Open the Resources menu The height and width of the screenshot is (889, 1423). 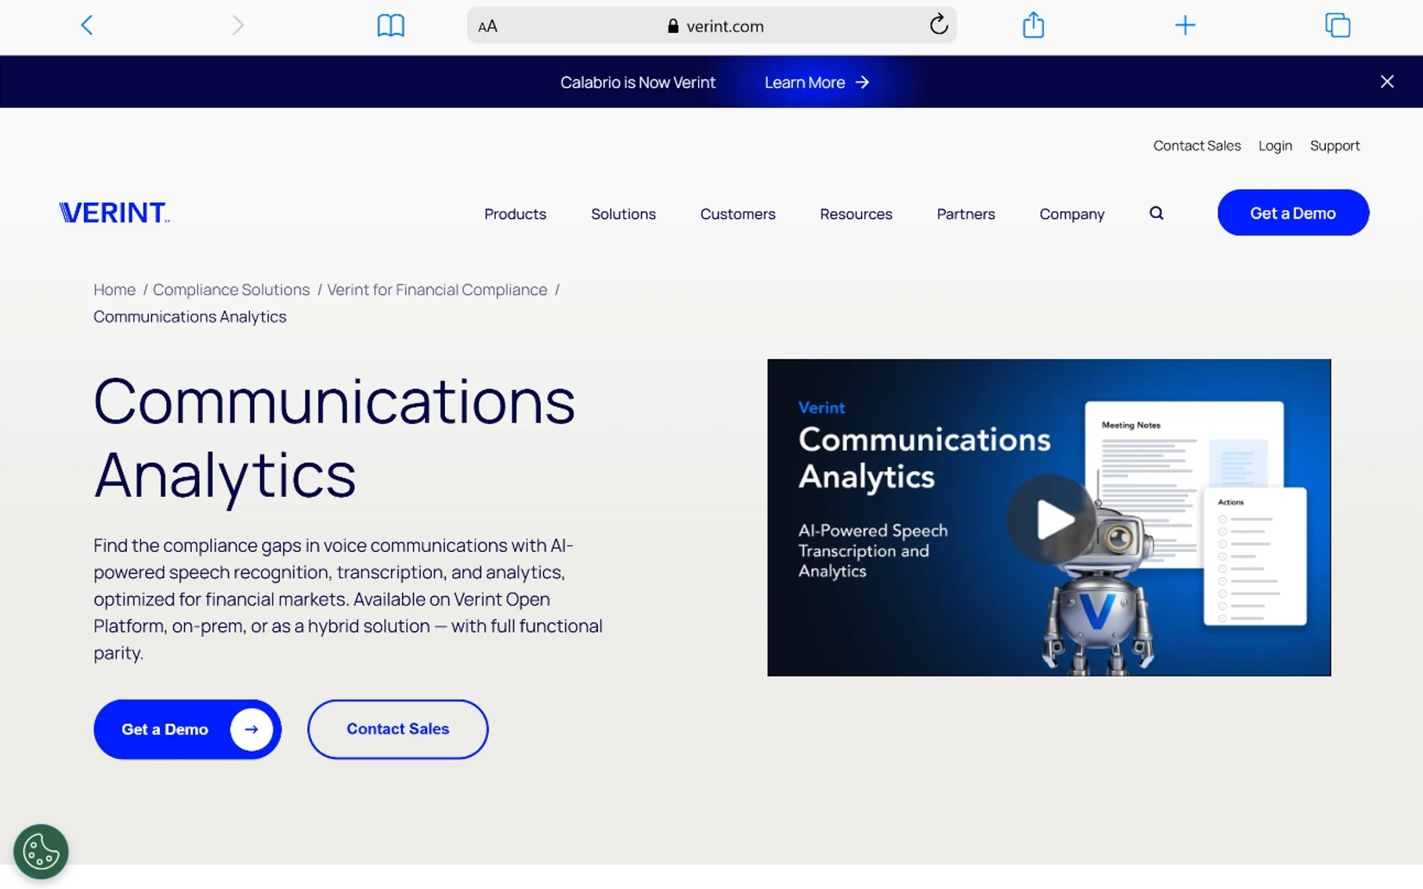click(x=856, y=214)
